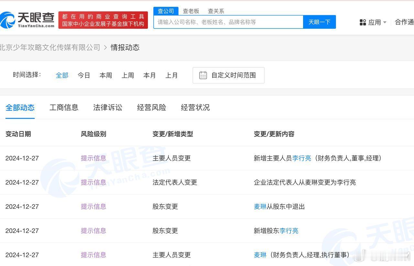The height and width of the screenshot is (266, 414).
Task: Click 提示信息 in the 新增股东李行亮 row
Action: (x=93, y=231)
